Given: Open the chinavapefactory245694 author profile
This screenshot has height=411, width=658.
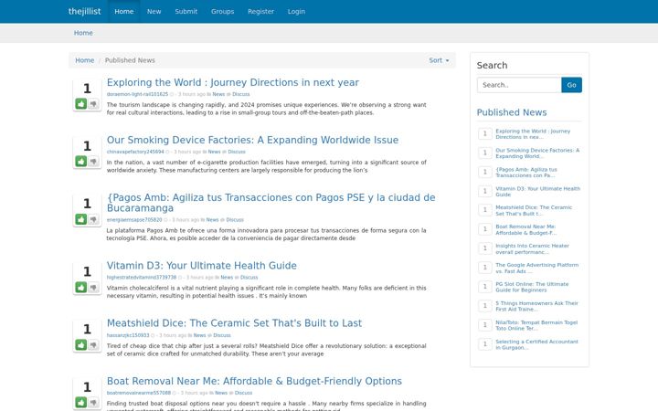Looking at the screenshot, I should (x=135, y=152).
